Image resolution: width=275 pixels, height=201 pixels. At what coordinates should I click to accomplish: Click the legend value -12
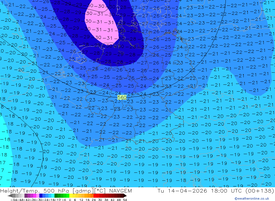pyautogui.click(x=57, y=200)
